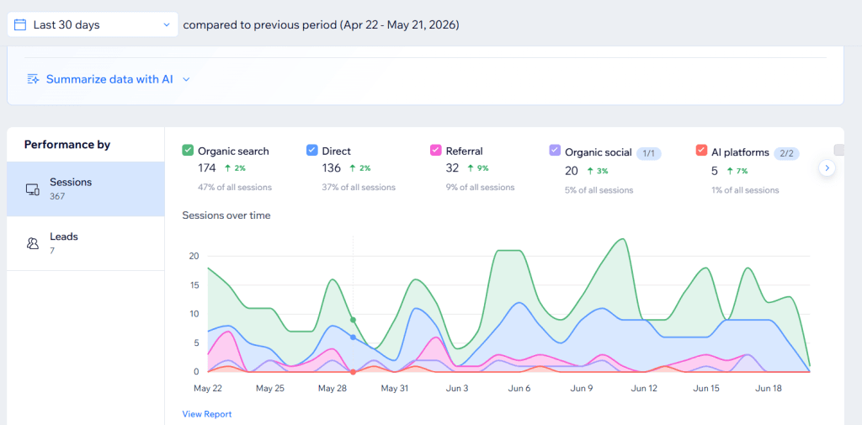Click the right arrow to show more sources

(x=827, y=167)
